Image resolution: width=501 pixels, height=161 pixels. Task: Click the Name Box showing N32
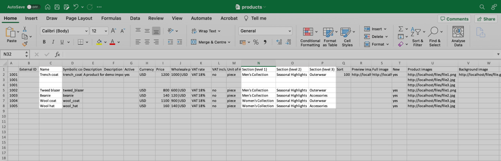[x=15, y=54]
